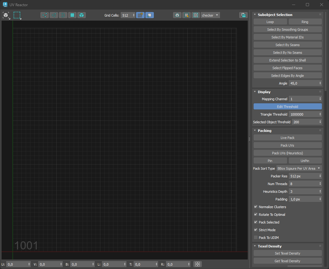Screen dimensions: 329x269
Task: Click the frame view icon in bottom bar
Action: (x=198, y=264)
